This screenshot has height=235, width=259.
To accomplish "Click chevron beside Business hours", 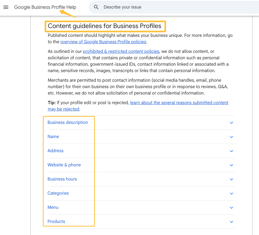I will [231, 179].
